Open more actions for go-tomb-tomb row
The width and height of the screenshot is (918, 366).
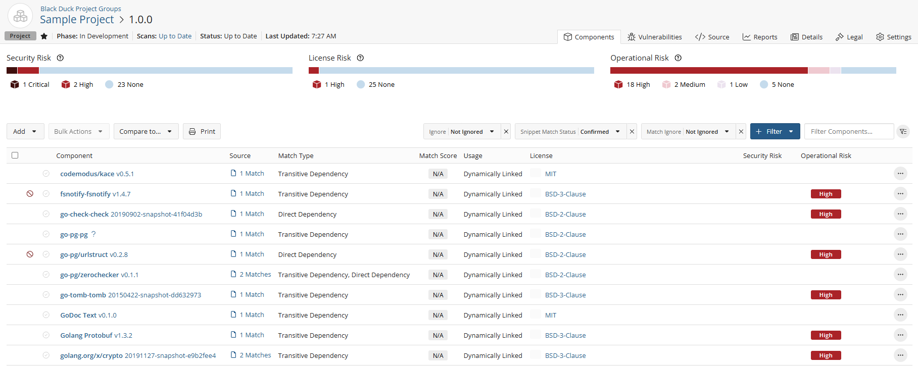click(x=900, y=295)
